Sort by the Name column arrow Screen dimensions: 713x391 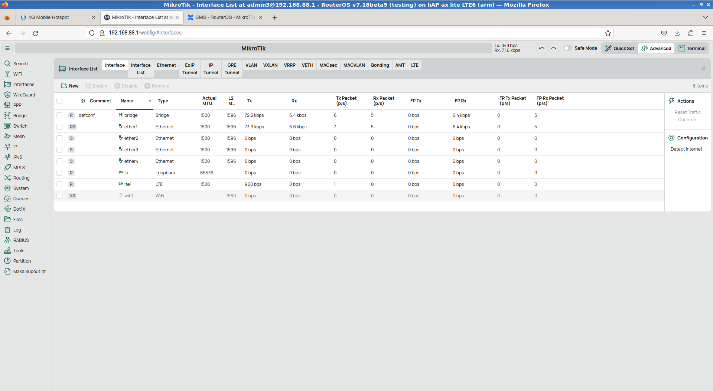click(x=150, y=101)
